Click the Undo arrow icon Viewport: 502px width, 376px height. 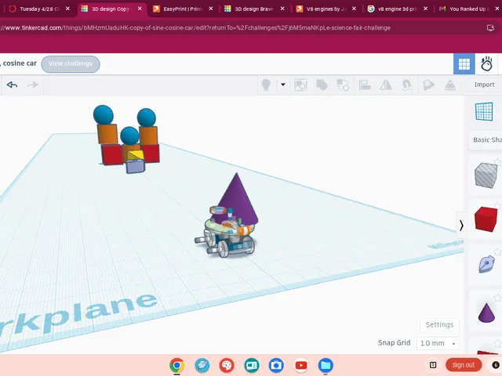[12, 85]
